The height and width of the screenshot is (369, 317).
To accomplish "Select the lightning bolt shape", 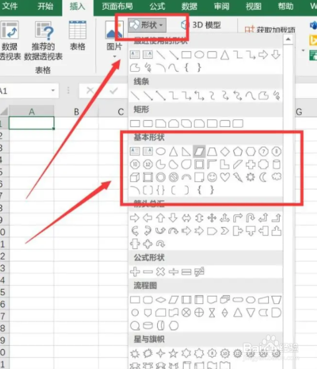I will [238, 177].
